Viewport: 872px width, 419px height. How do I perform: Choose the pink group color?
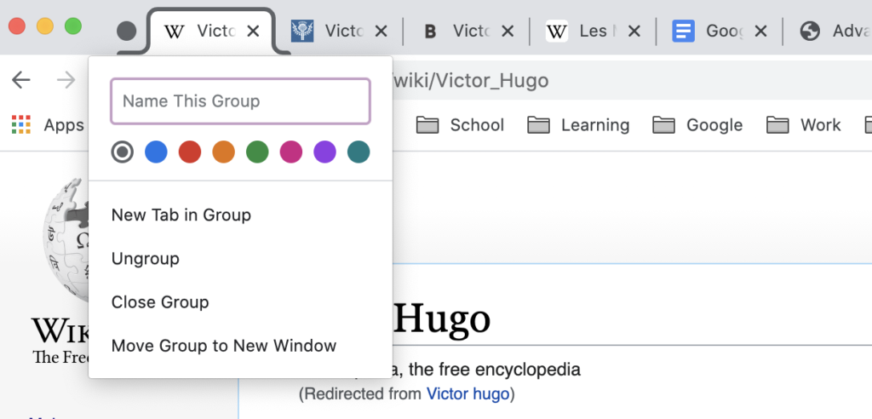click(291, 152)
